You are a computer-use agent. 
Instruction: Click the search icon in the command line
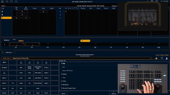(151, 58)
